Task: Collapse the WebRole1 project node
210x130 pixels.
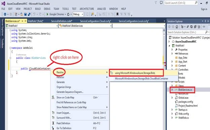Action: [169, 45]
